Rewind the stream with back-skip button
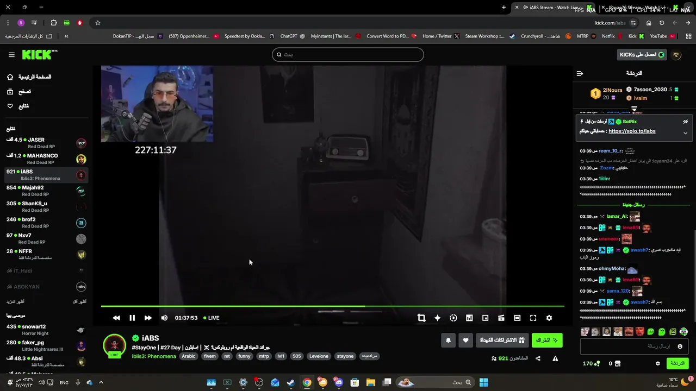Image resolution: width=696 pixels, height=391 pixels. tap(116, 318)
